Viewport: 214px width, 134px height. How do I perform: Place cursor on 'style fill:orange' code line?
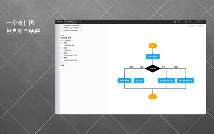(71, 25)
